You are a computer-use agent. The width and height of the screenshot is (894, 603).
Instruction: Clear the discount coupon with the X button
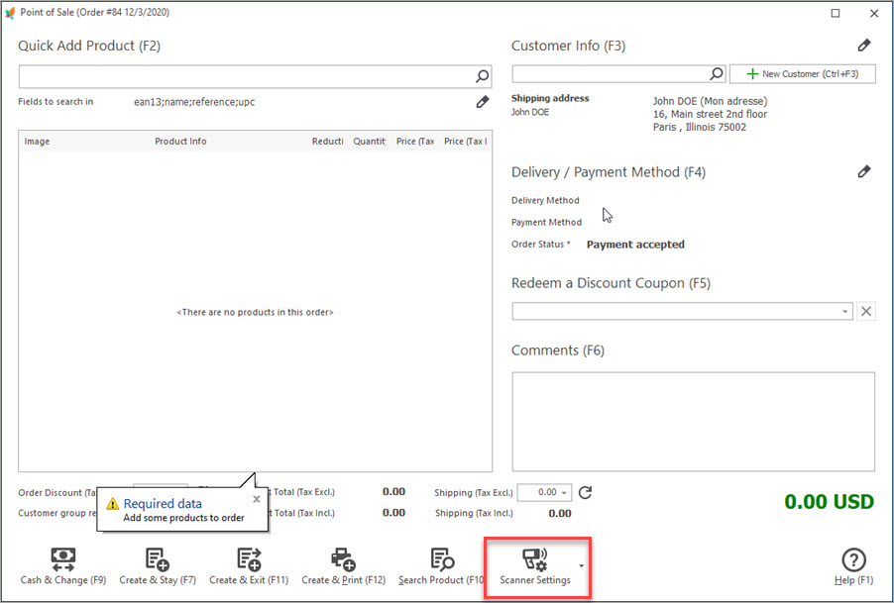pyautogui.click(x=866, y=312)
